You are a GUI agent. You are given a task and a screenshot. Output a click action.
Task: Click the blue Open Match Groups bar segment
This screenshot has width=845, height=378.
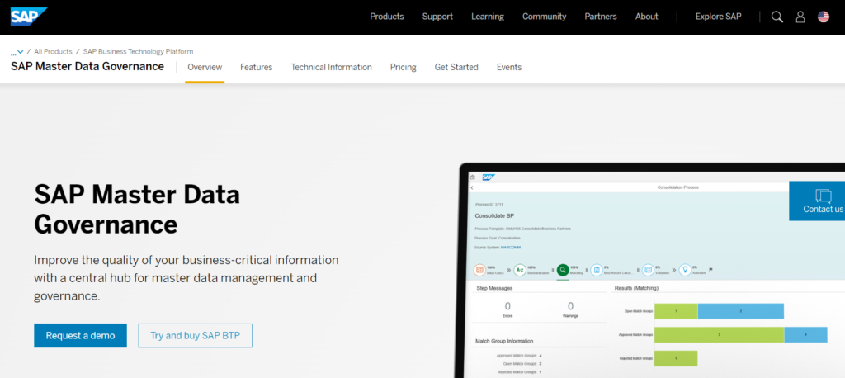(x=740, y=311)
